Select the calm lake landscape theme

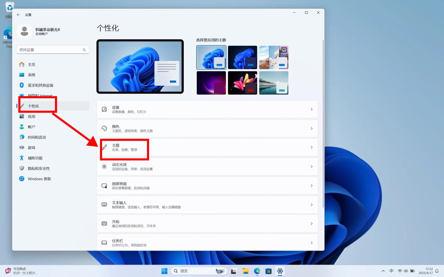[x=274, y=83]
